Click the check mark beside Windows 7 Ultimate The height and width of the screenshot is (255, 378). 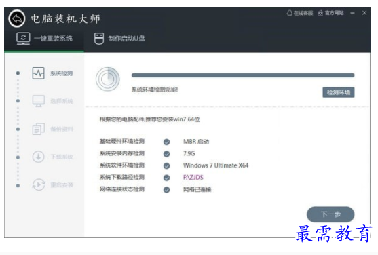[x=166, y=166]
